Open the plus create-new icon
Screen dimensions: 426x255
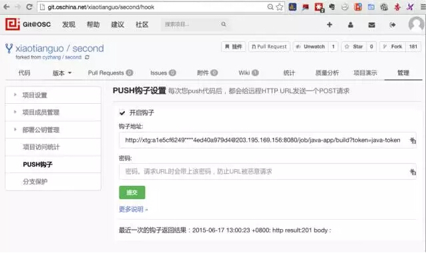pyautogui.click(x=330, y=25)
